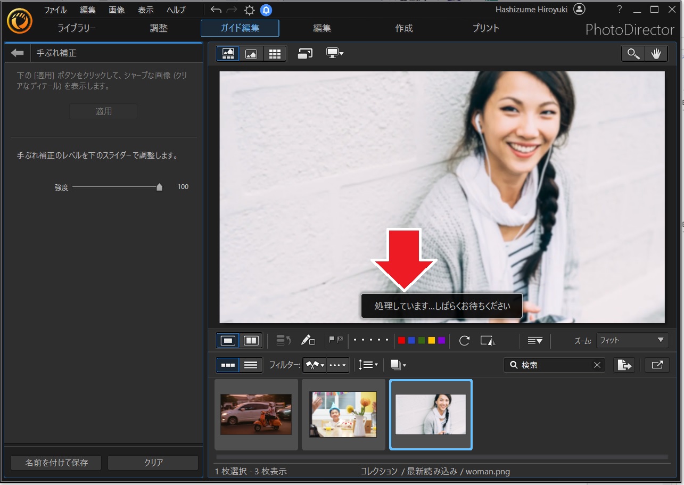The image size is (684, 485).
Task: Switch to the 作成 tab
Action: (x=404, y=28)
